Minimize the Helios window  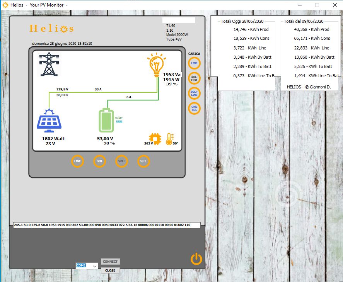click(300, 5)
